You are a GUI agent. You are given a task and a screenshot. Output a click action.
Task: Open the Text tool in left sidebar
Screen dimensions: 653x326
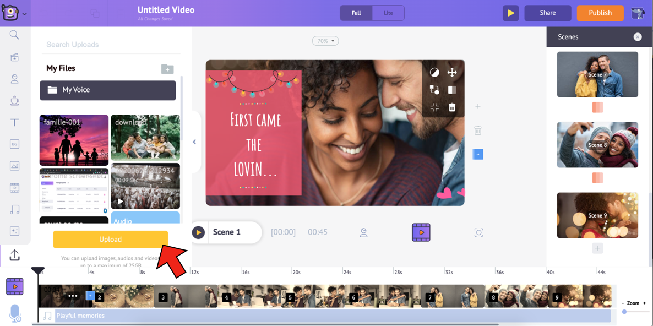[14, 122]
